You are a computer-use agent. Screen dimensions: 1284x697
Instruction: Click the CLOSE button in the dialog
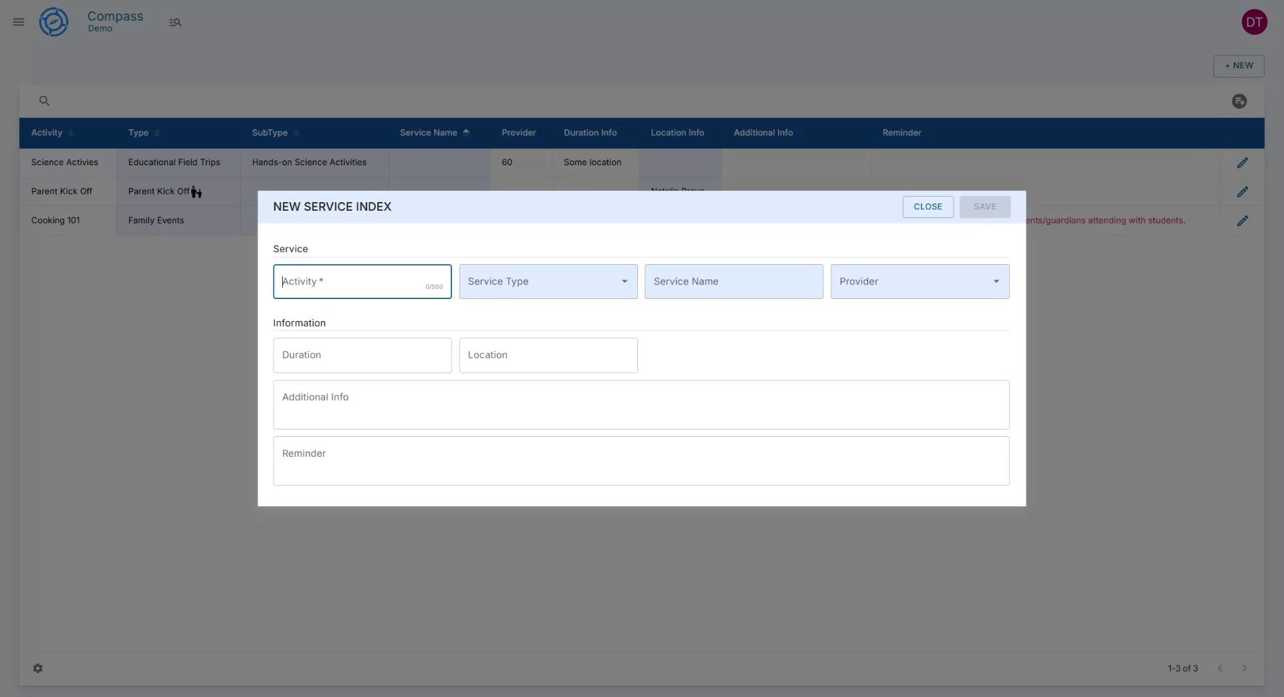pos(928,207)
